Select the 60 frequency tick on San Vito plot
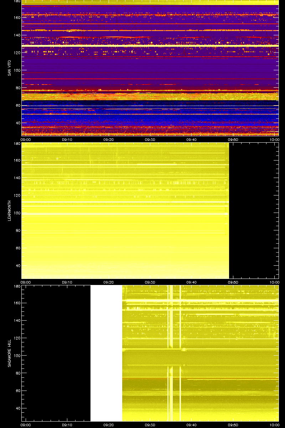 click(x=18, y=105)
